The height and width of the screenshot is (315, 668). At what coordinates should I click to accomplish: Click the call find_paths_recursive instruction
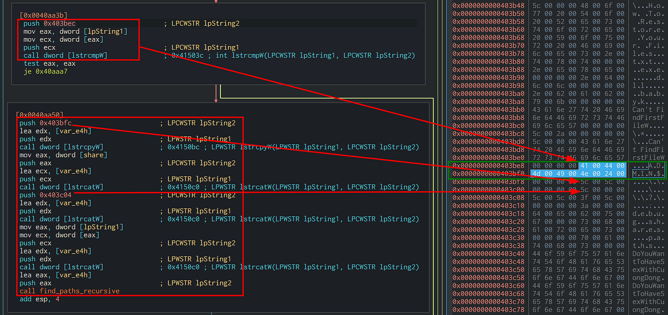point(70,291)
